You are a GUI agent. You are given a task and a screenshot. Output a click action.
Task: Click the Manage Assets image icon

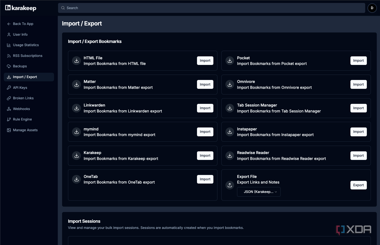9,130
